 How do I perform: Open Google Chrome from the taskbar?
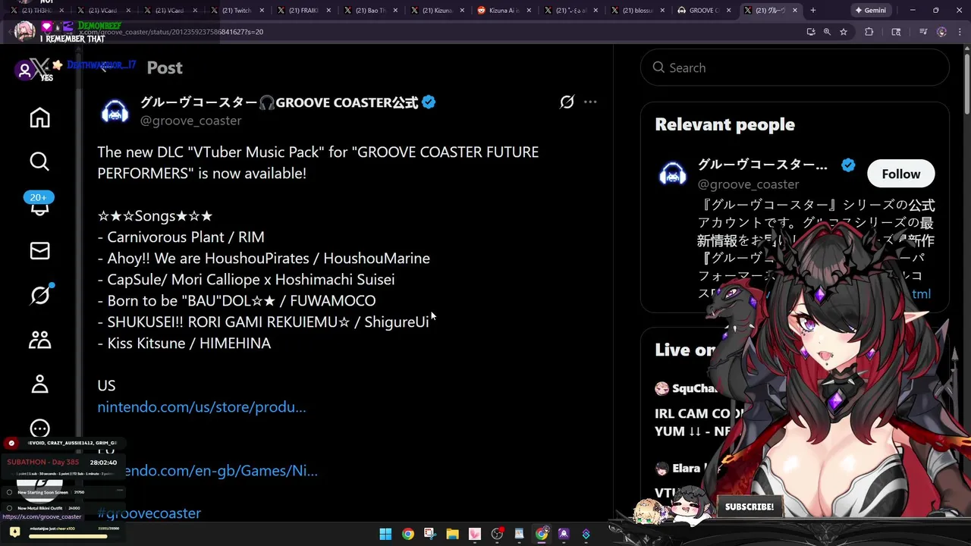(x=408, y=534)
